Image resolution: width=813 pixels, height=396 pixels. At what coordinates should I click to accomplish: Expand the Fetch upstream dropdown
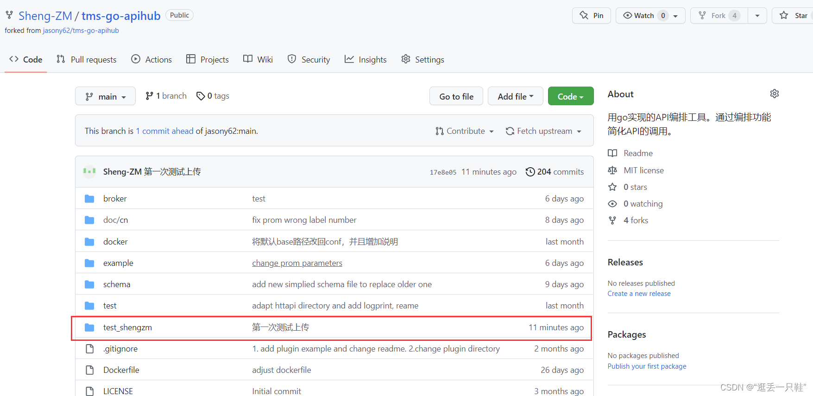click(543, 131)
